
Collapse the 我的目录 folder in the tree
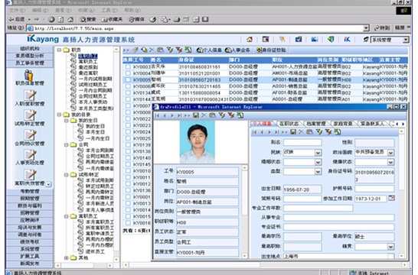pos(60,115)
